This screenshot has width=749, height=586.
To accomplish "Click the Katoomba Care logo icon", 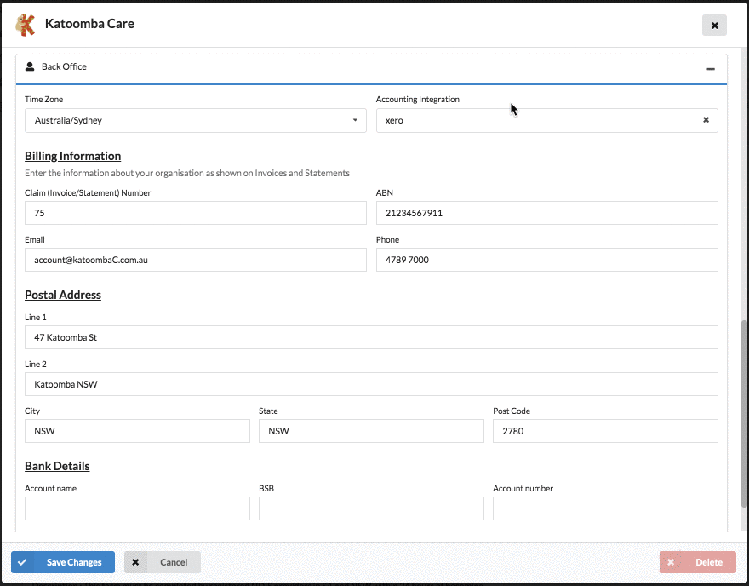I will pyautogui.click(x=26, y=25).
